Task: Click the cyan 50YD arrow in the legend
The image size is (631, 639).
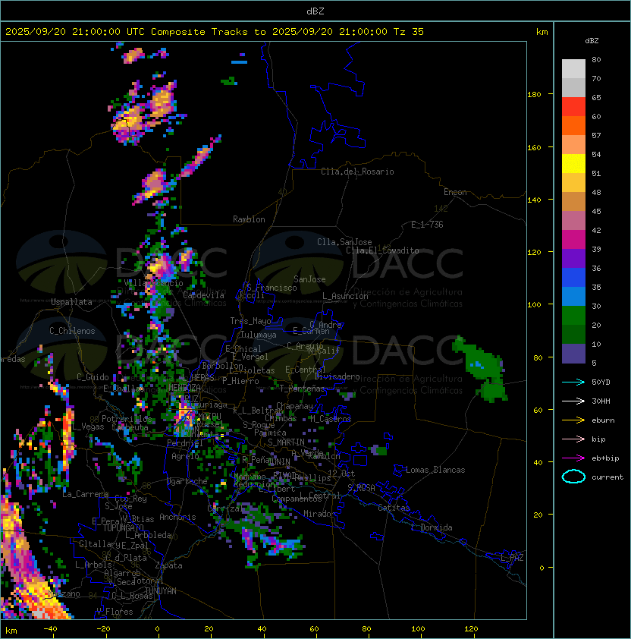Action: pos(573,382)
